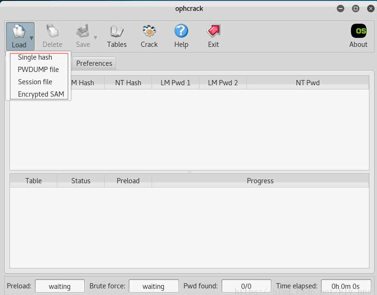
Task: Open the Load dropdown arrow
Action: coord(31,38)
